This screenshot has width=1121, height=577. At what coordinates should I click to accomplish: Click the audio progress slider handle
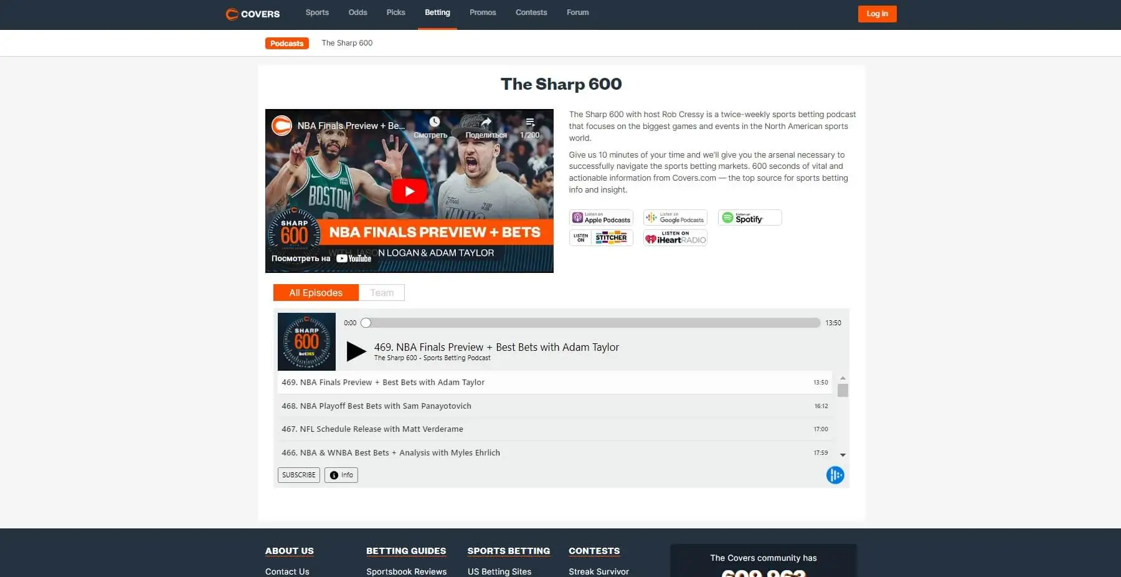pos(366,323)
